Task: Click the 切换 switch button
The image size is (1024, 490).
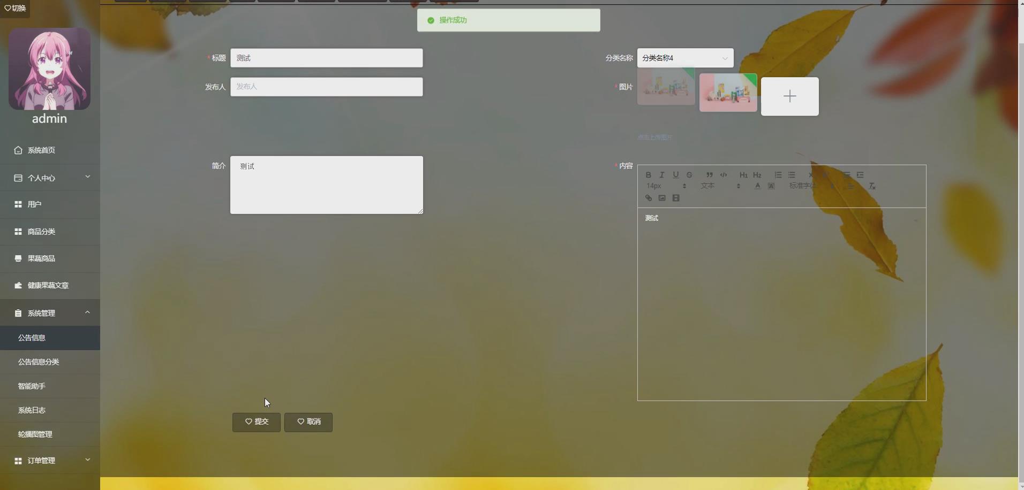Action: [x=15, y=8]
